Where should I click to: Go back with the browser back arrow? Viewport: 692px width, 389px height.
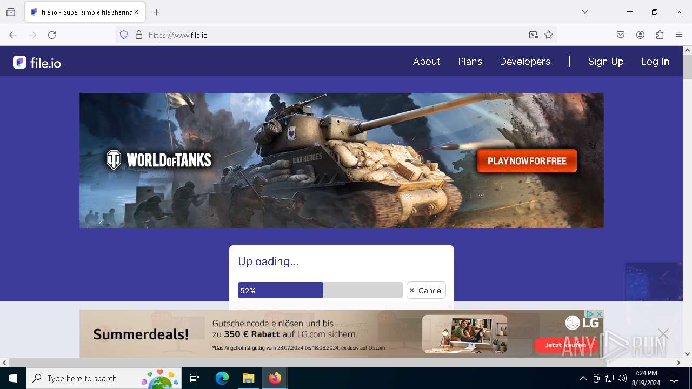point(13,35)
